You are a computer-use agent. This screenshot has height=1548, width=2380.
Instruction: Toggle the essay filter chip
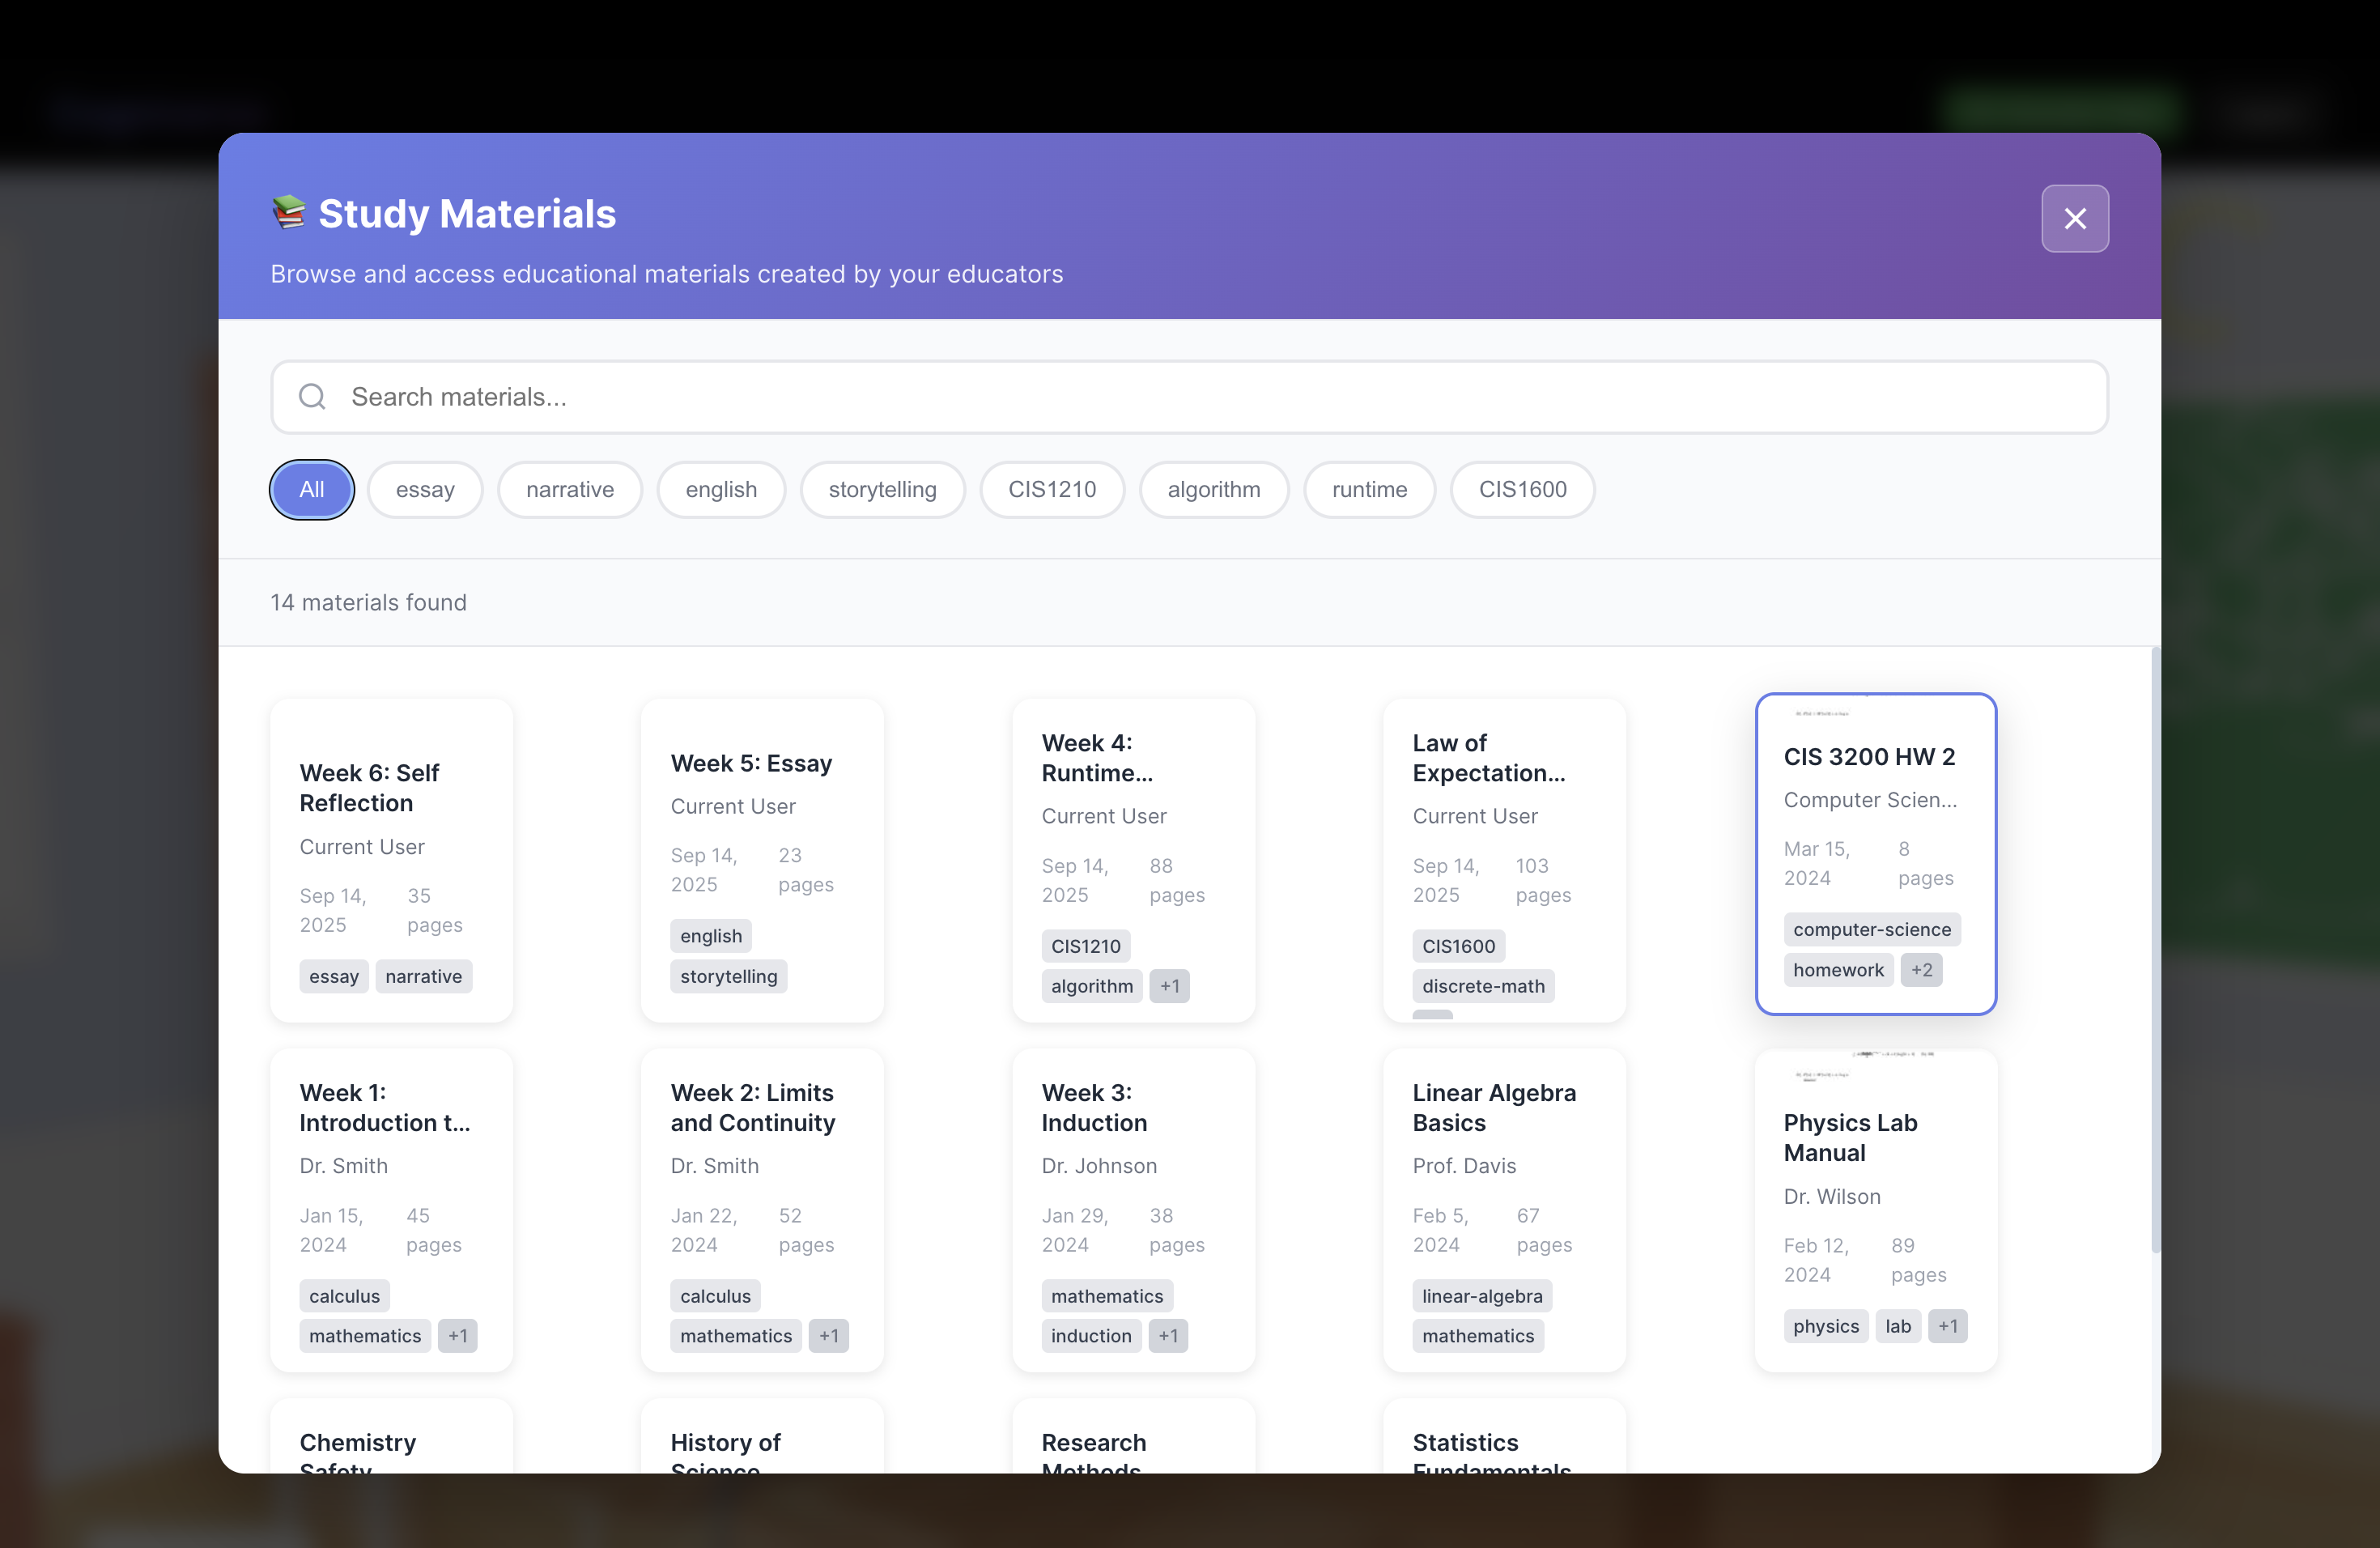tap(424, 489)
